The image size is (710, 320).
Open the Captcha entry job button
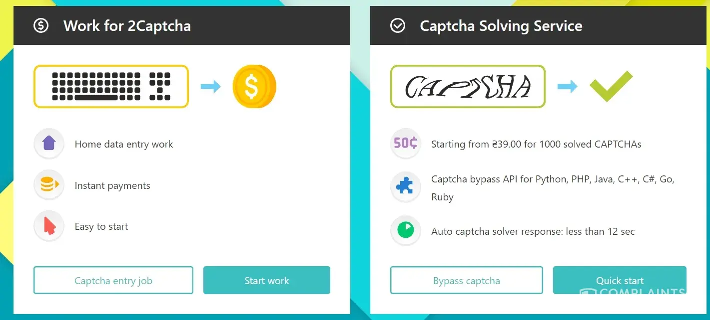point(113,281)
